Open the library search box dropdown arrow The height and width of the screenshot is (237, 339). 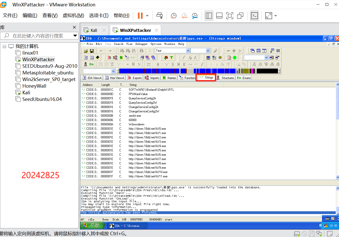pos(75,36)
